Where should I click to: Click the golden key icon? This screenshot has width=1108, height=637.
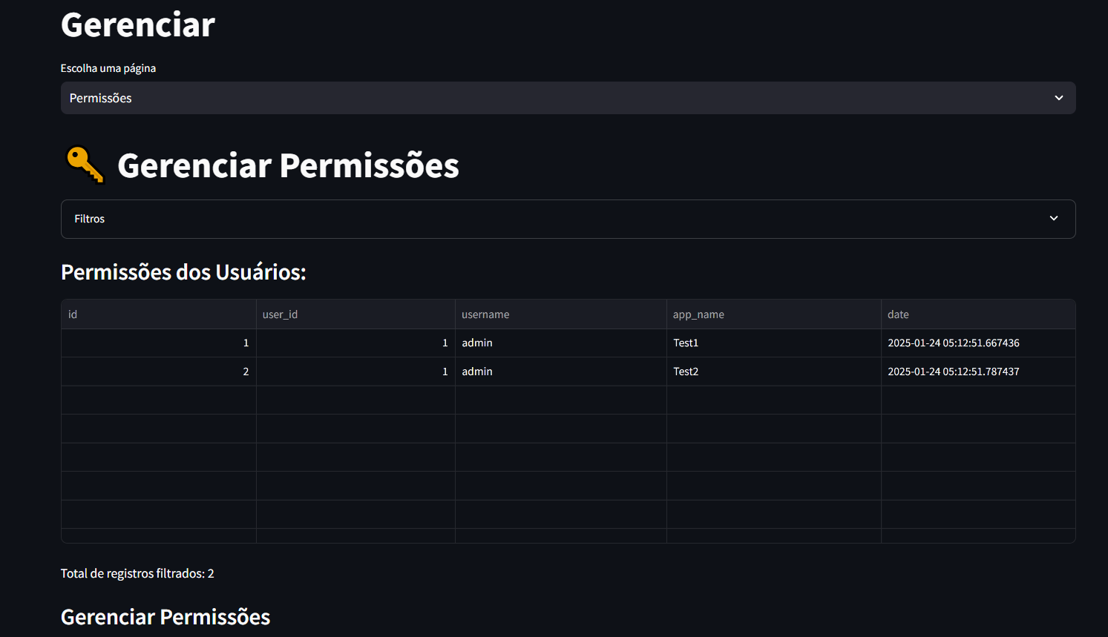click(85, 165)
